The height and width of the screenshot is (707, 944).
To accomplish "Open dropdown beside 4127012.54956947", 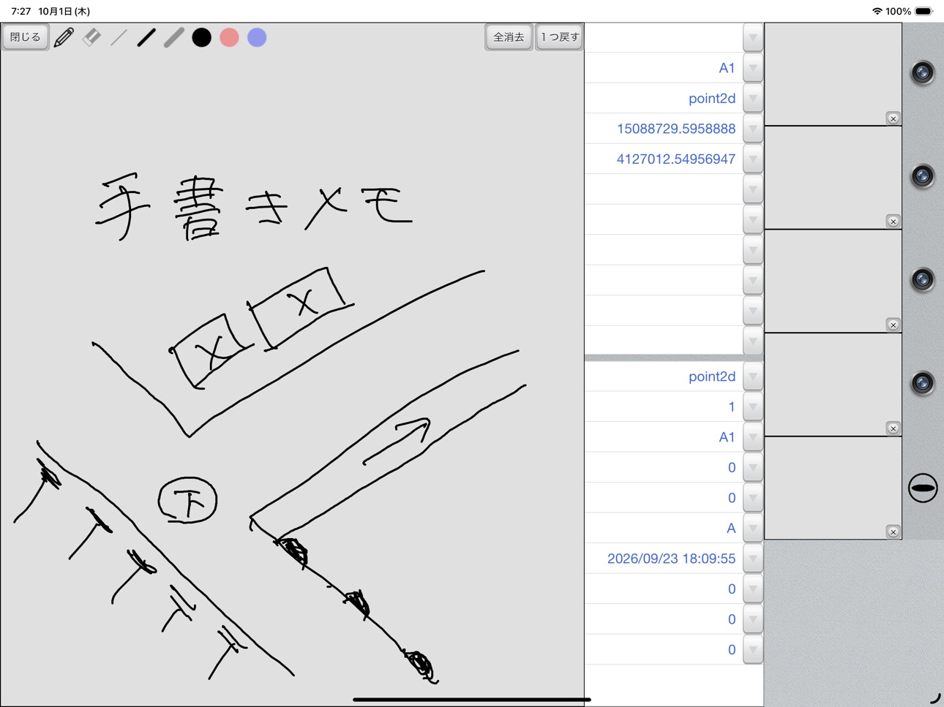I will click(x=753, y=159).
